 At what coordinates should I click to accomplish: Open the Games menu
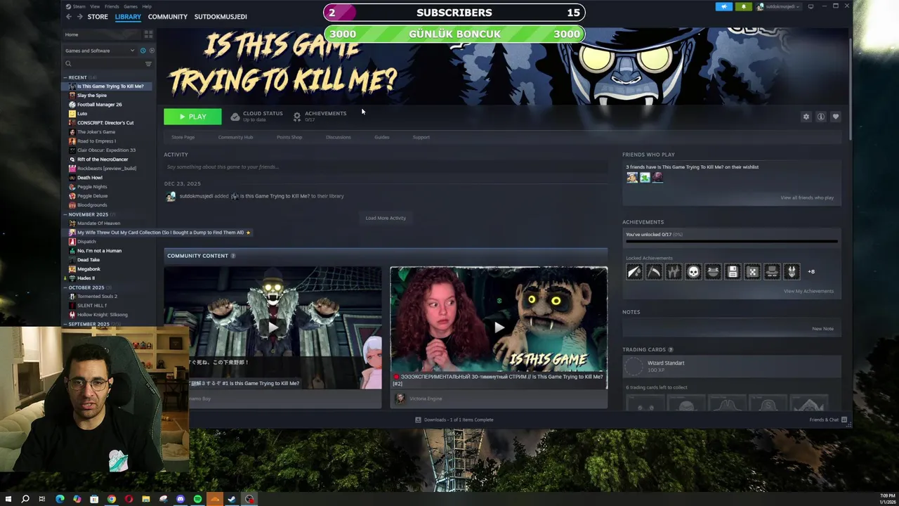pyautogui.click(x=131, y=6)
